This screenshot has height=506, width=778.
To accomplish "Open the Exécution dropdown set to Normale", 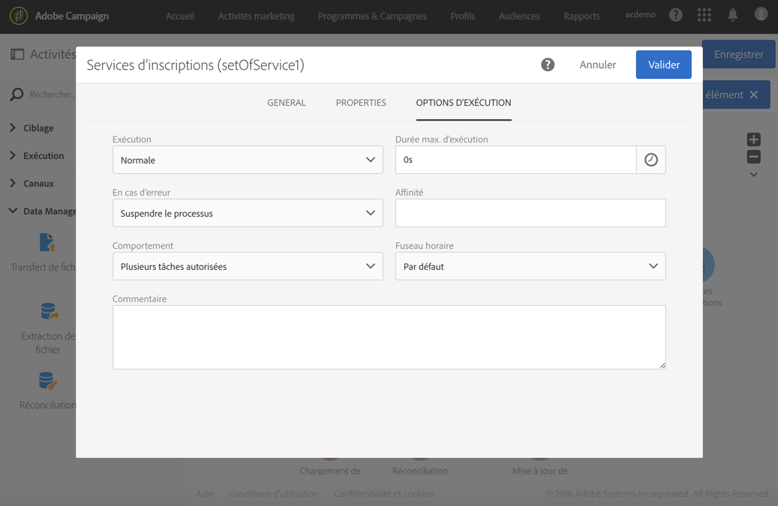I will 248,160.
